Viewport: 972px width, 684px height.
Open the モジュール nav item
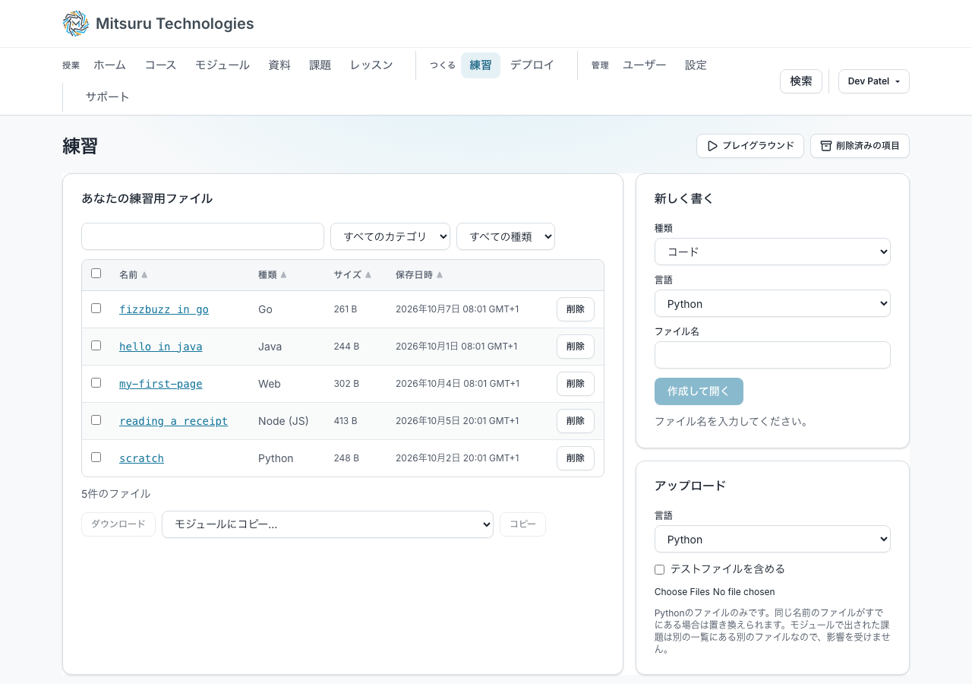(x=222, y=65)
